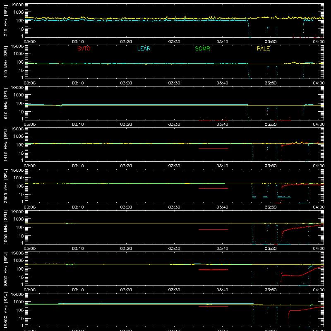Select the 610 MHz [SFU] axis title
Screen dimensions: 331x331
[x=6, y=104]
